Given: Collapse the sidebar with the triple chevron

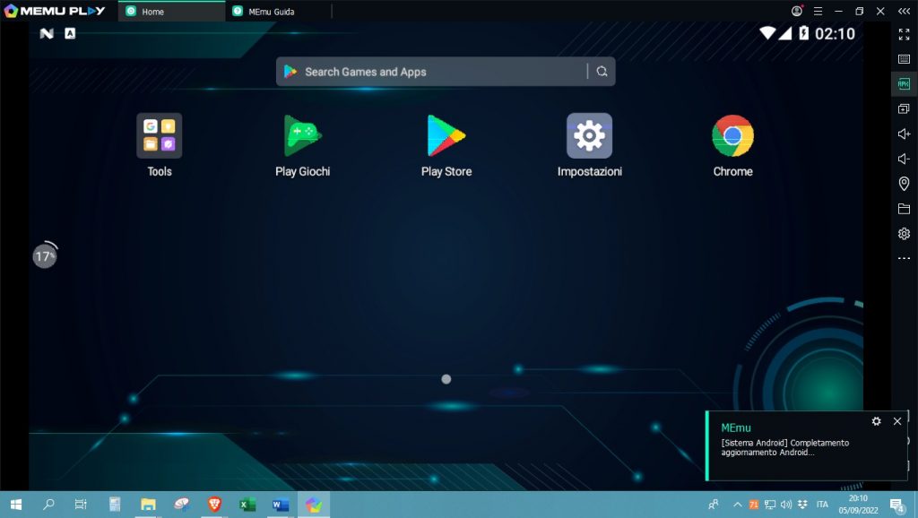Looking at the screenshot, I should click(905, 11).
